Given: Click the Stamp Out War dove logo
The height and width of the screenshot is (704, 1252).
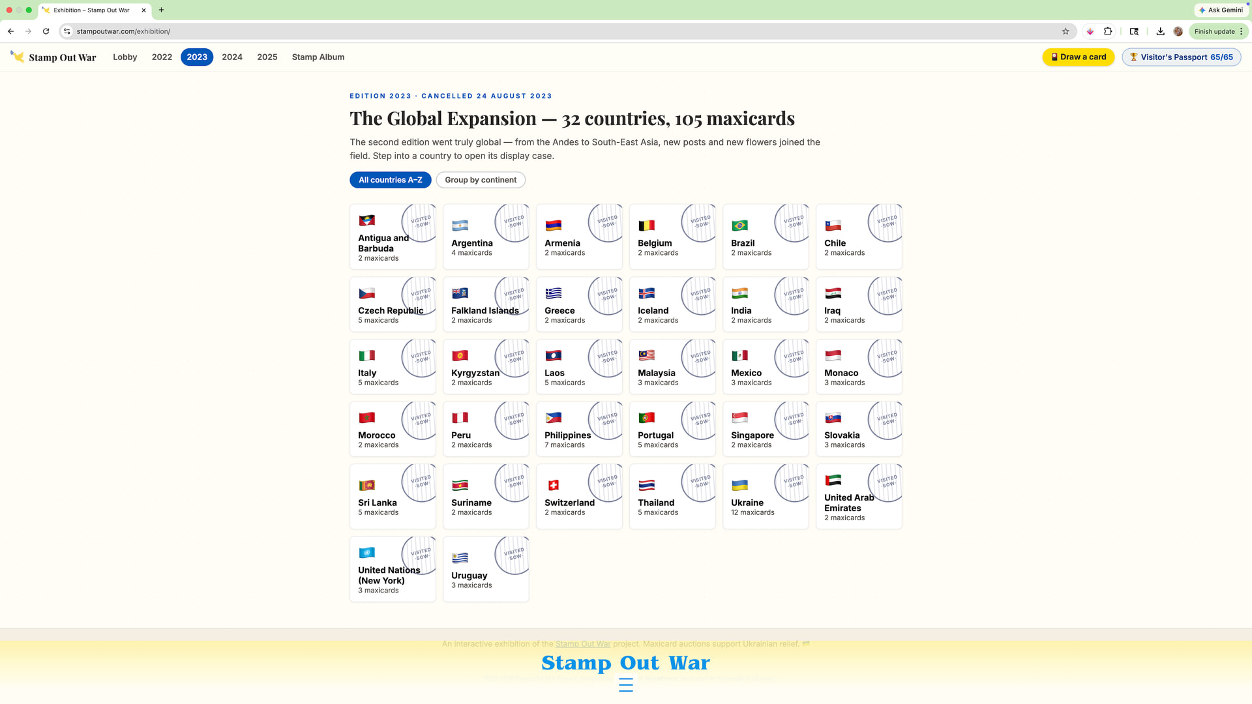Looking at the screenshot, I should pyautogui.click(x=18, y=57).
